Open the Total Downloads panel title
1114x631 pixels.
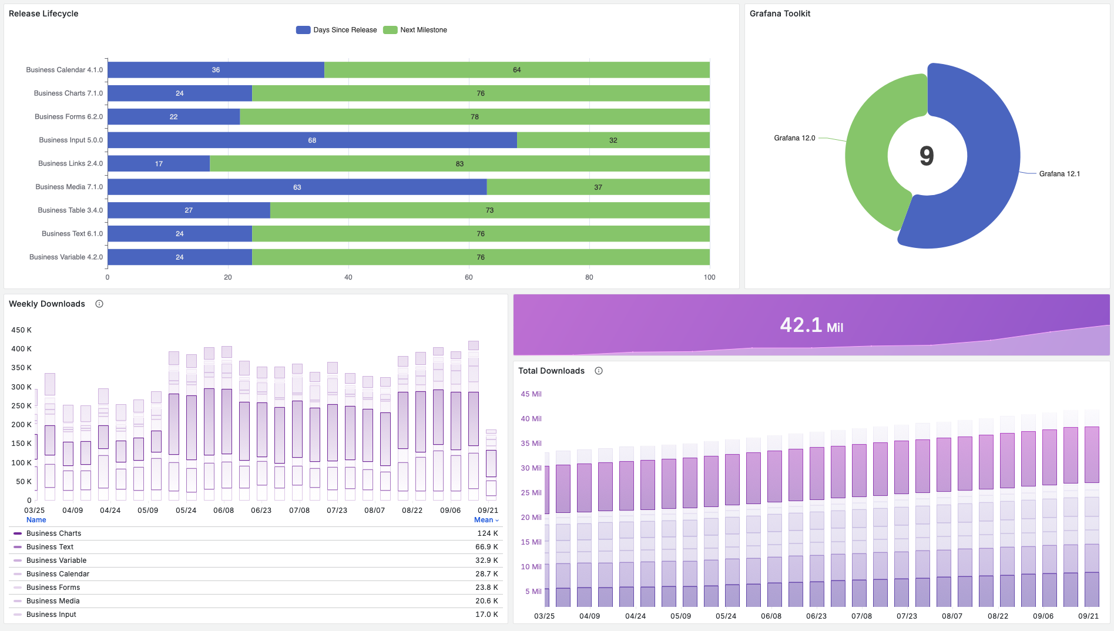(x=551, y=371)
